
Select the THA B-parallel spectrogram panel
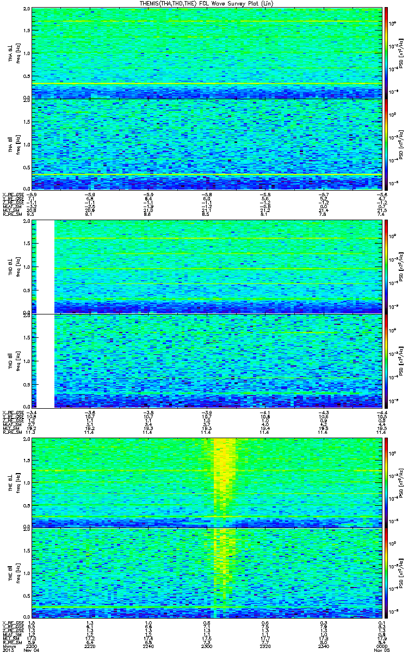tap(207, 144)
